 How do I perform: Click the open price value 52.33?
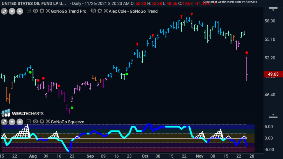click(x=141, y=3)
